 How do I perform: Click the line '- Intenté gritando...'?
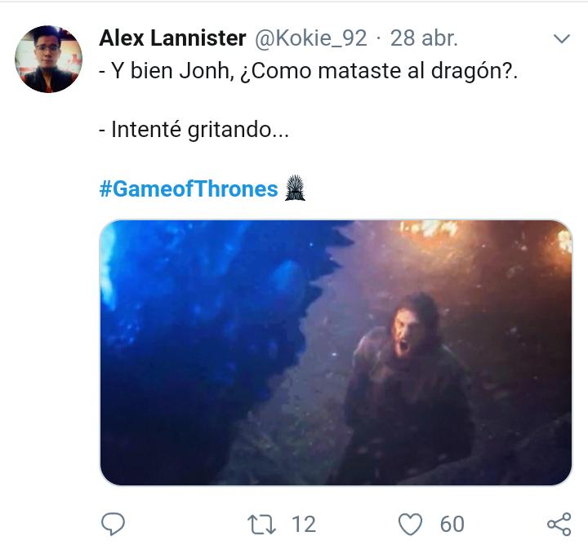[199, 130]
